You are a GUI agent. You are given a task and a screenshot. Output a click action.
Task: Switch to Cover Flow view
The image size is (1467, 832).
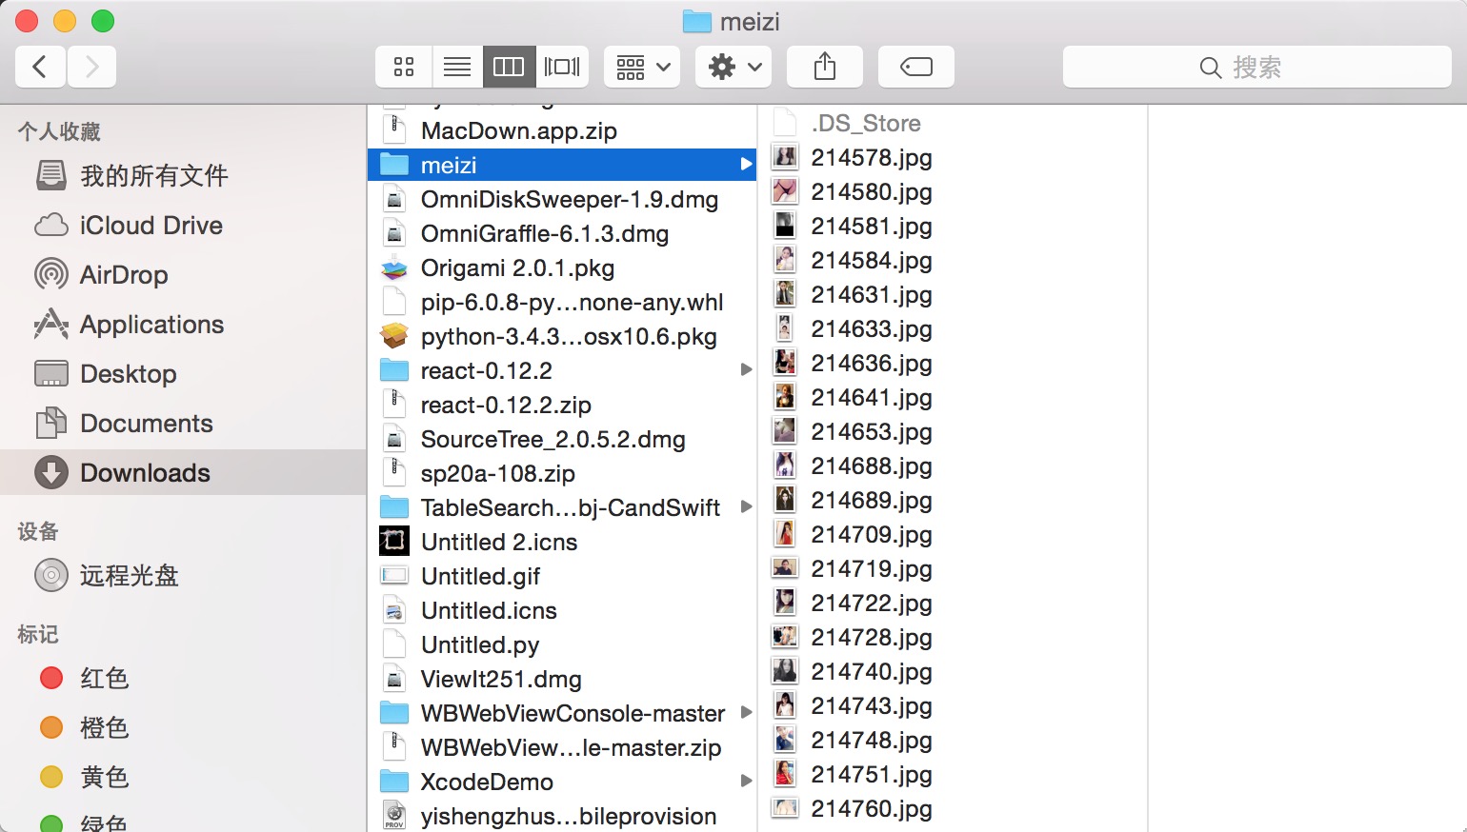[562, 67]
